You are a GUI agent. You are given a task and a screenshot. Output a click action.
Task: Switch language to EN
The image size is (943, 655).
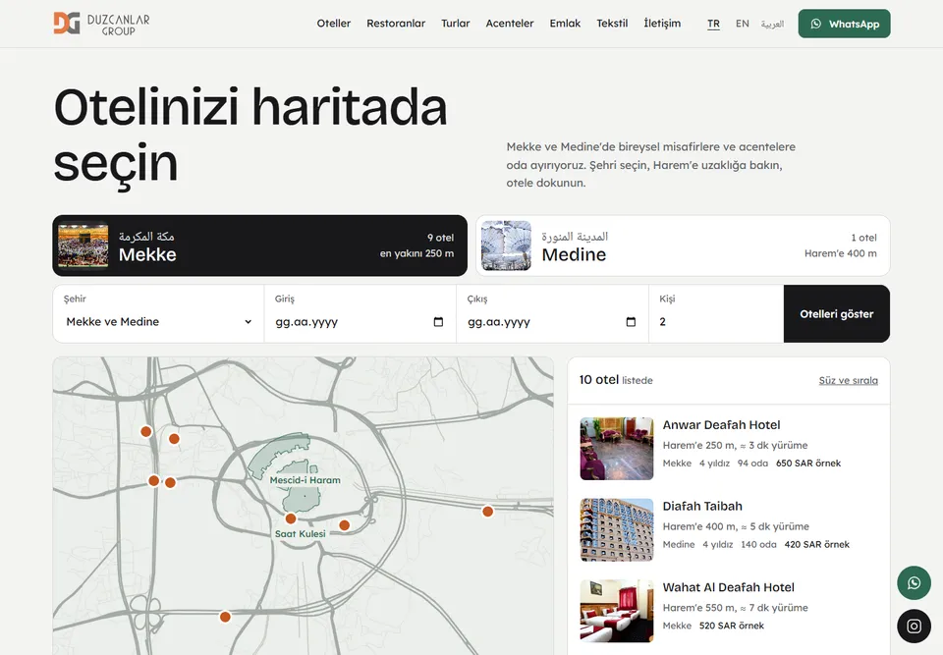pyautogui.click(x=743, y=24)
